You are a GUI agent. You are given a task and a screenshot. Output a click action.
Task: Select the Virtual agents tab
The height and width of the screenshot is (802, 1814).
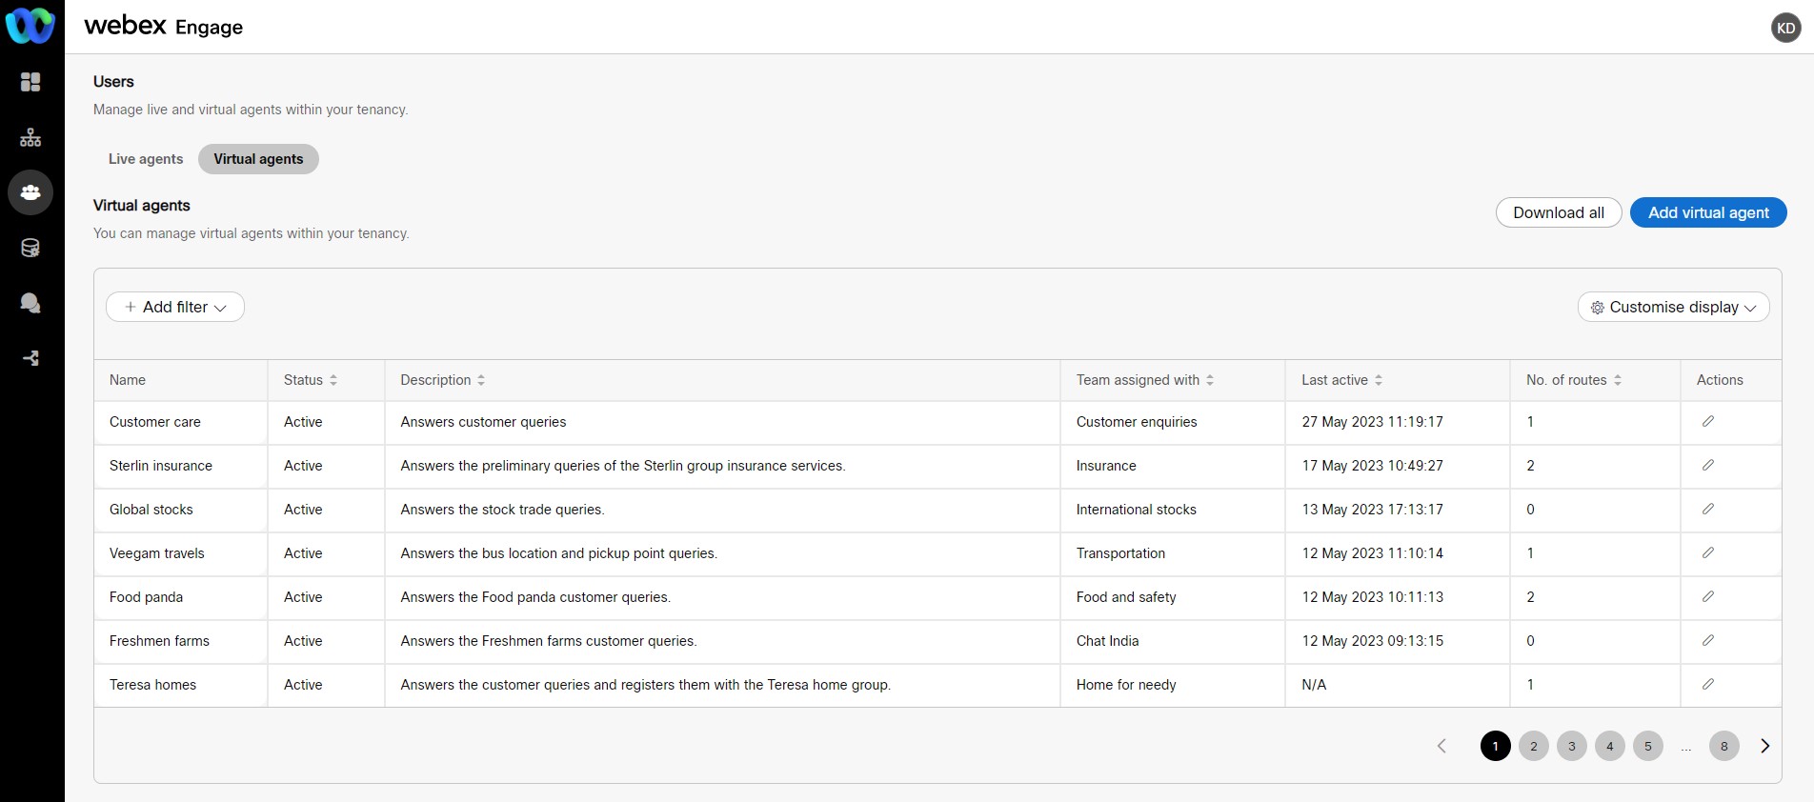point(258,159)
